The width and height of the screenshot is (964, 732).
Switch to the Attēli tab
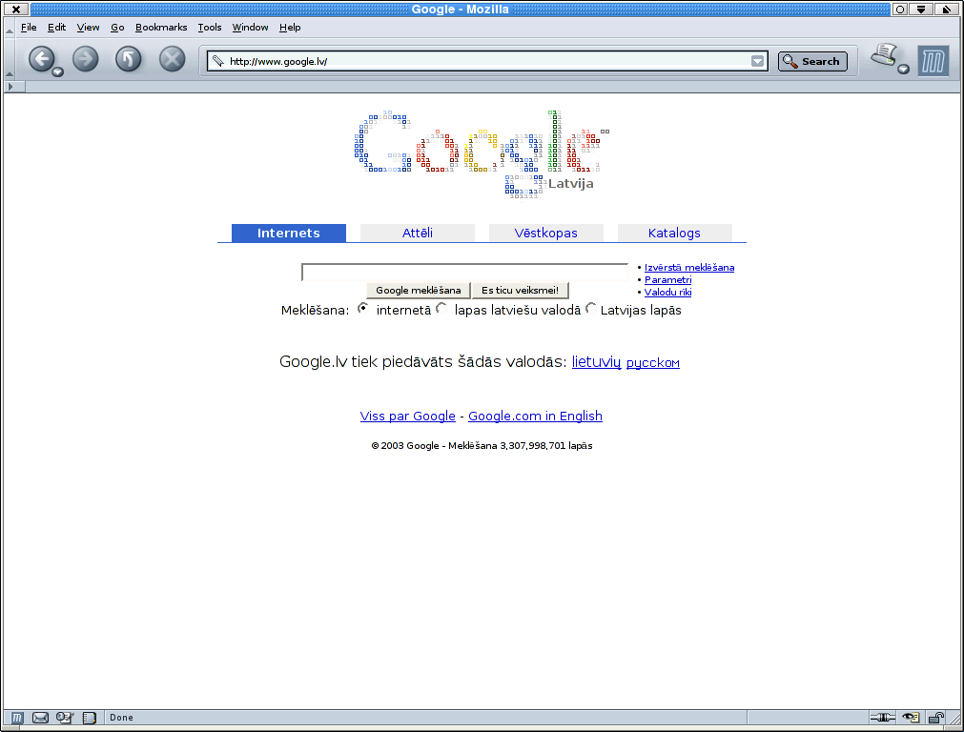pos(417,233)
